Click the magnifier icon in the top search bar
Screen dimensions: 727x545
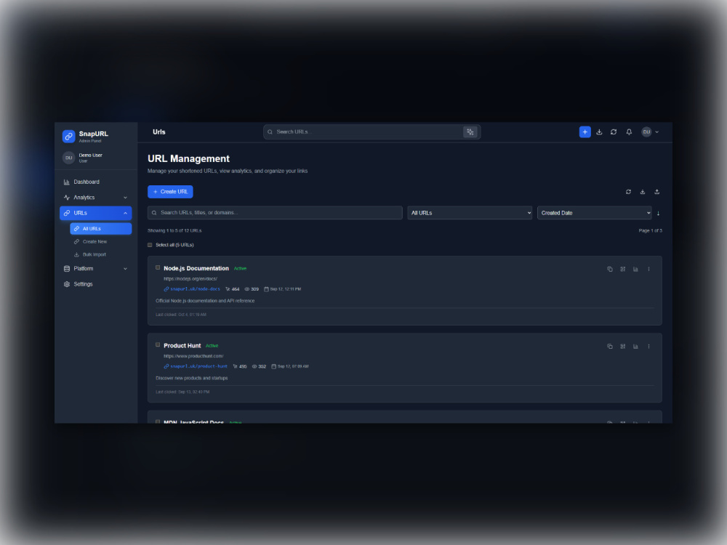[270, 132]
